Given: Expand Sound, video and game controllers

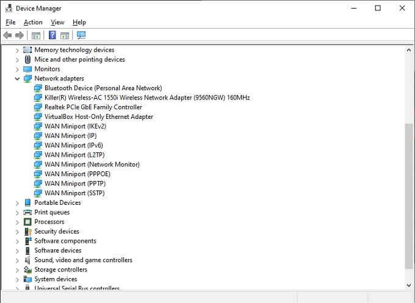Looking at the screenshot, I should tap(17, 260).
